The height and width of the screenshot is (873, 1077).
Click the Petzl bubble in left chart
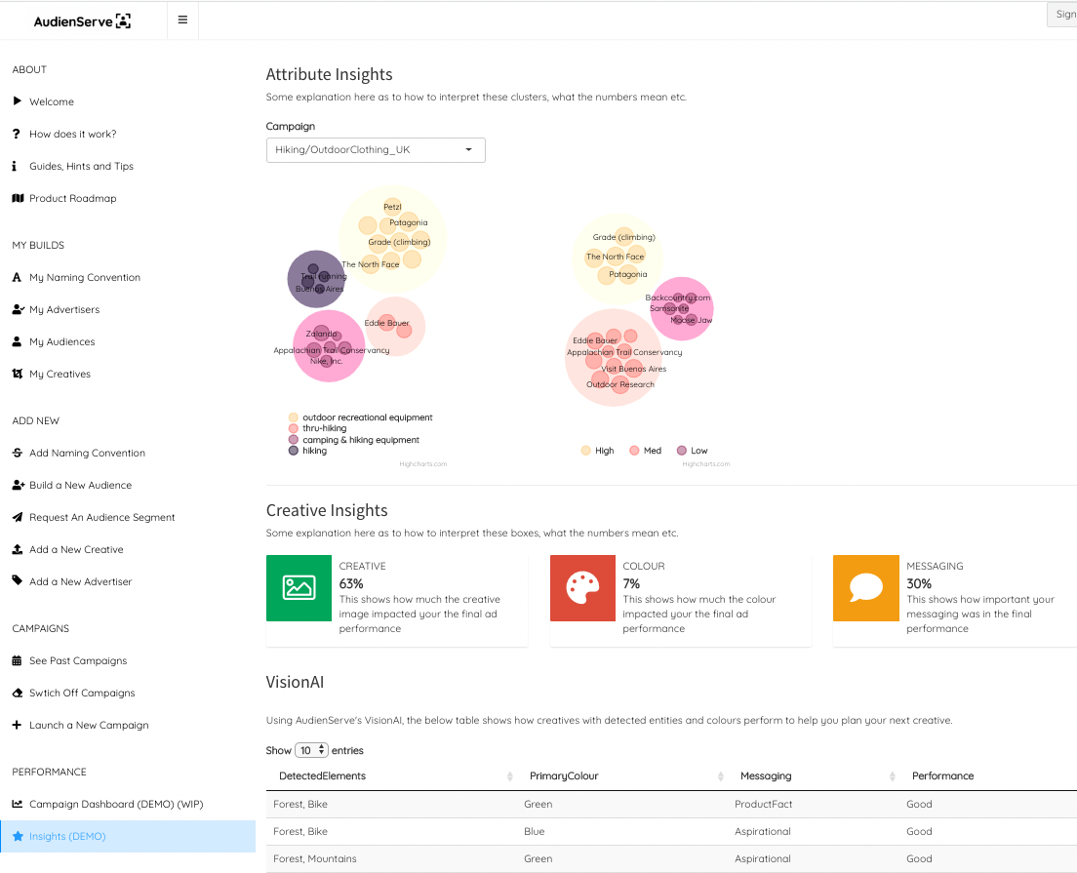(392, 206)
